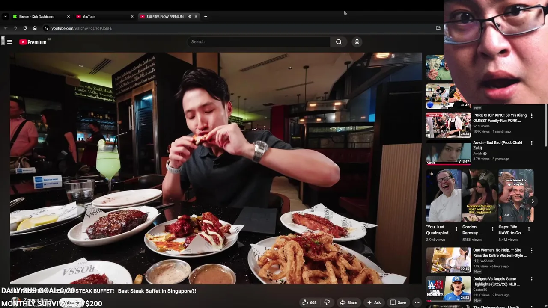
Task: Play the Caps We HAVE to Go short
Action: click(516, 195)
